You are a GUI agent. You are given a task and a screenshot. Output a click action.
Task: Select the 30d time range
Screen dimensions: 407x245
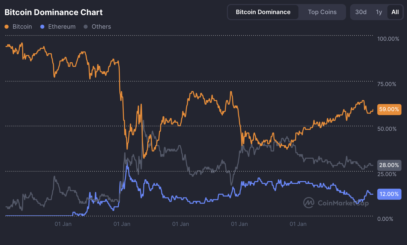point(361,12)
